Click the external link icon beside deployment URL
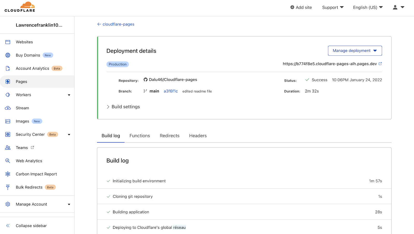Screen dimensions: 414x234 coord(380,64)
